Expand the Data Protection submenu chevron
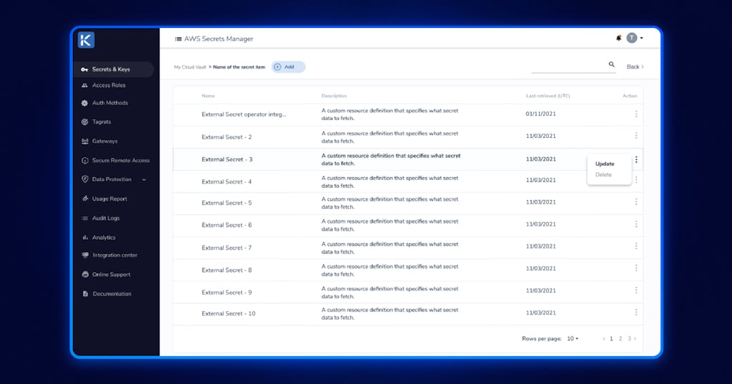 144,179
